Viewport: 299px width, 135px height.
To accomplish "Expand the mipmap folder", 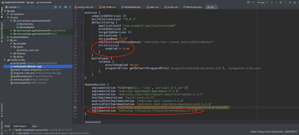I will pos(11,53).
